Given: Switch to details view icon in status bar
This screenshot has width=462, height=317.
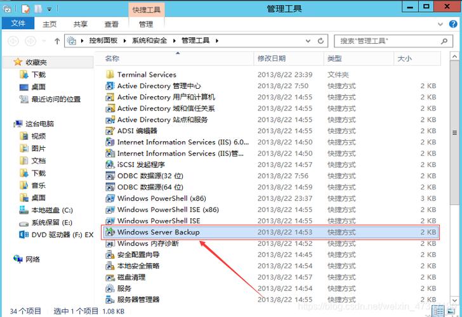Looking at the screenshot, I should pos(438,311).
